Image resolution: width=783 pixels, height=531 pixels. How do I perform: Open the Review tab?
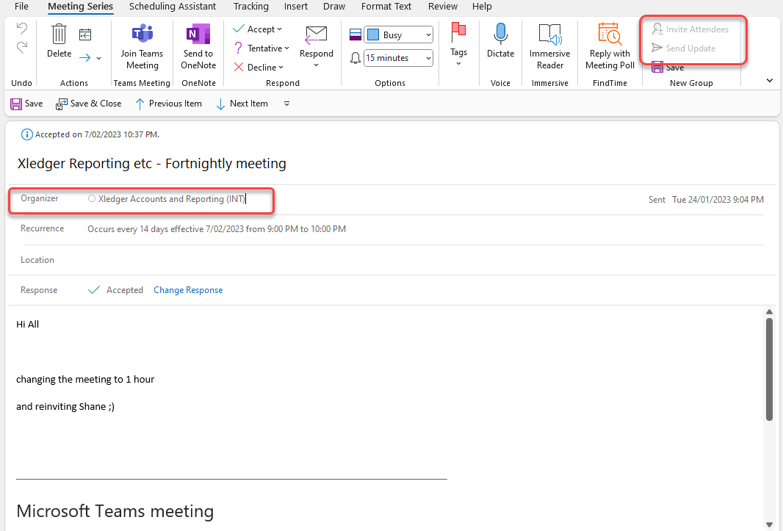click(x=442, y=7)
